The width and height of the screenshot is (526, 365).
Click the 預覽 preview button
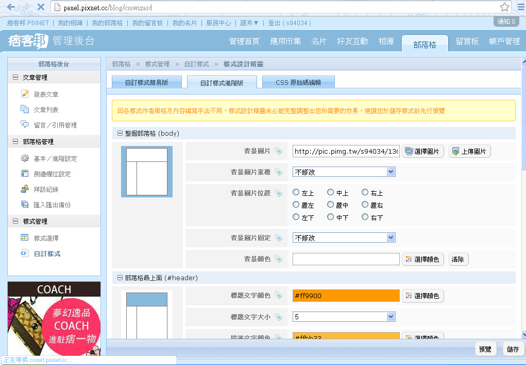(485, 349)
